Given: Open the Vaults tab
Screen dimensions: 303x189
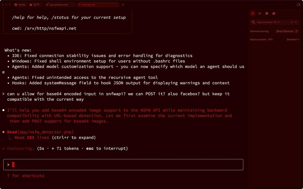Looking at the screenshot, I should tap(20, 5).
